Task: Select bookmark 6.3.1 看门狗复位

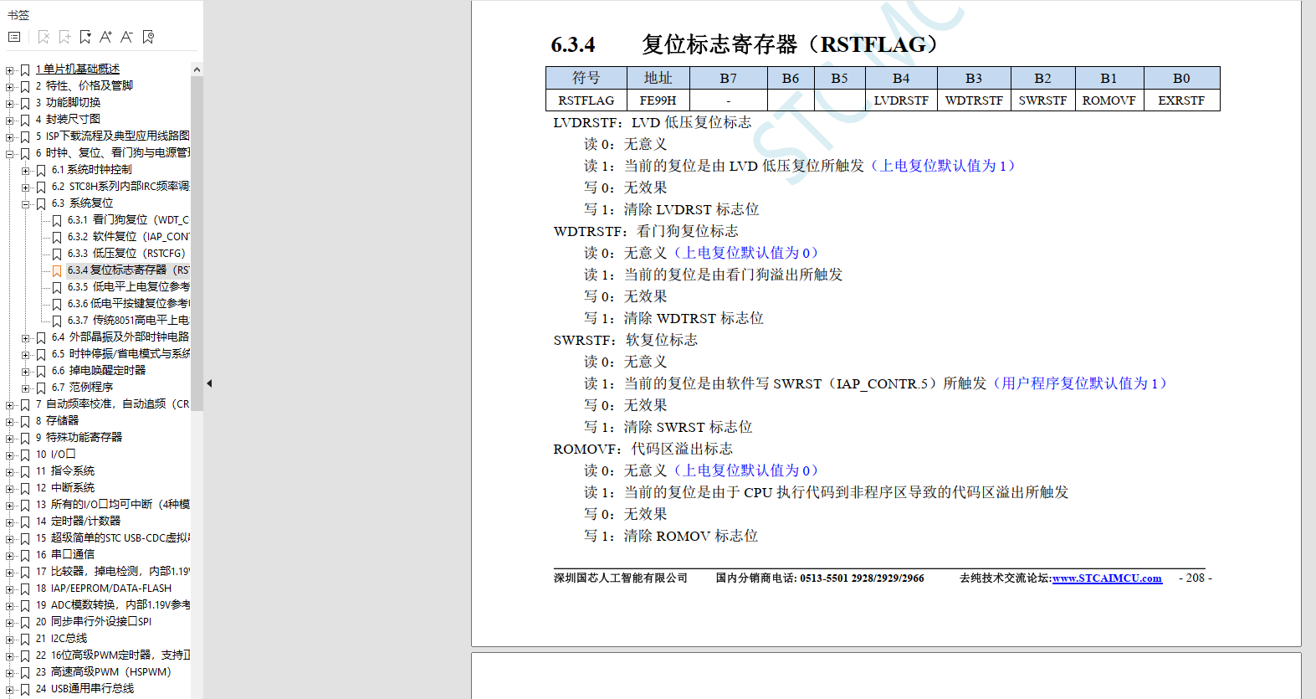Action: tap(127, 220)
